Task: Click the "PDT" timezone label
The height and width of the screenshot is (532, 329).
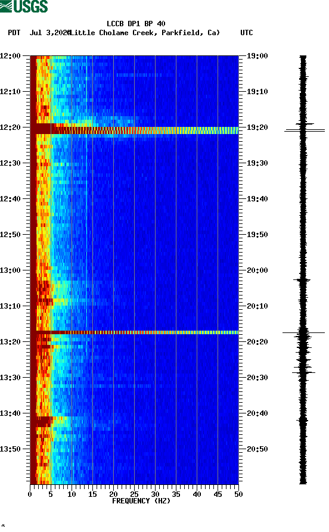Action: (x=14, y=33)
